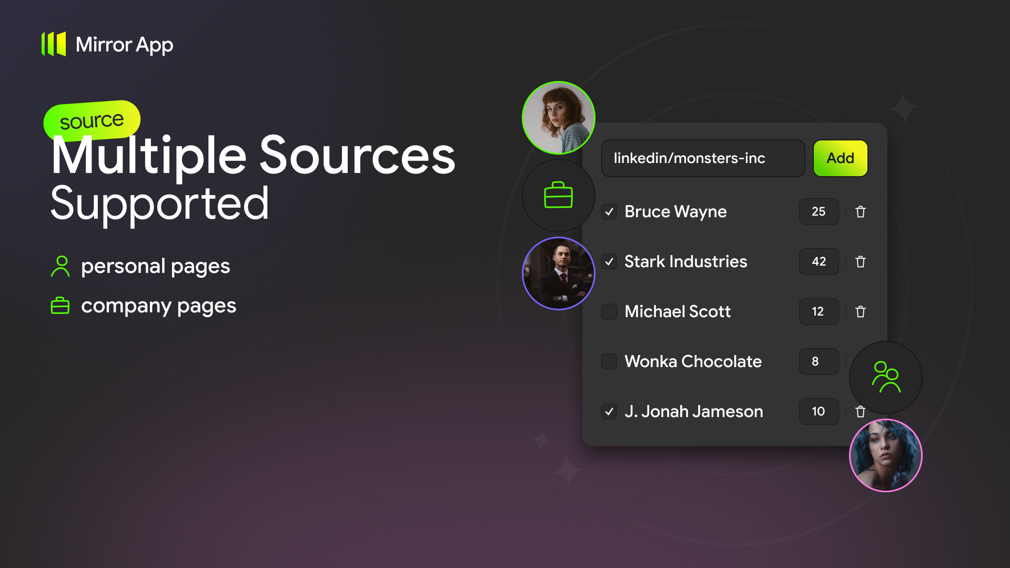1010x568 pixels.
Task: Check the Michael Scott checkbox
Action: [609, 312]
